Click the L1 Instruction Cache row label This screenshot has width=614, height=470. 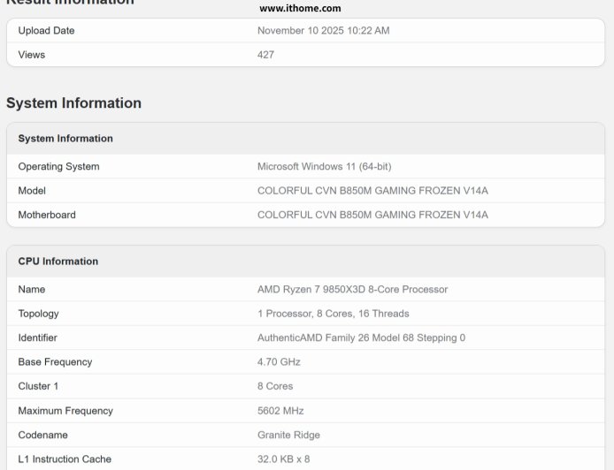tap(65, 459)
